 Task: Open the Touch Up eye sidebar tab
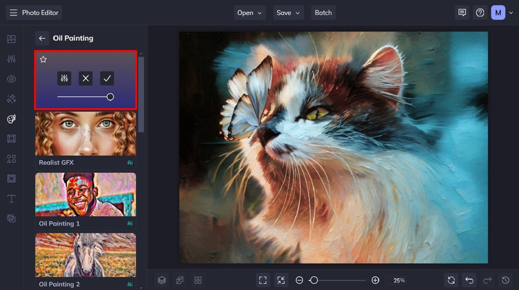[11, 79]
